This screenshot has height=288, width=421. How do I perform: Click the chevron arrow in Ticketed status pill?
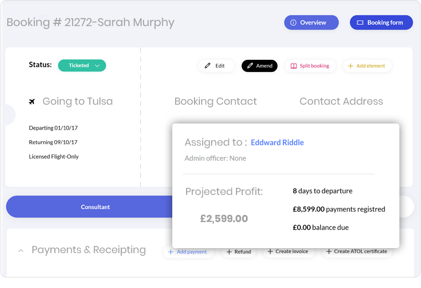pyautogui.click(x=97, y=66)
